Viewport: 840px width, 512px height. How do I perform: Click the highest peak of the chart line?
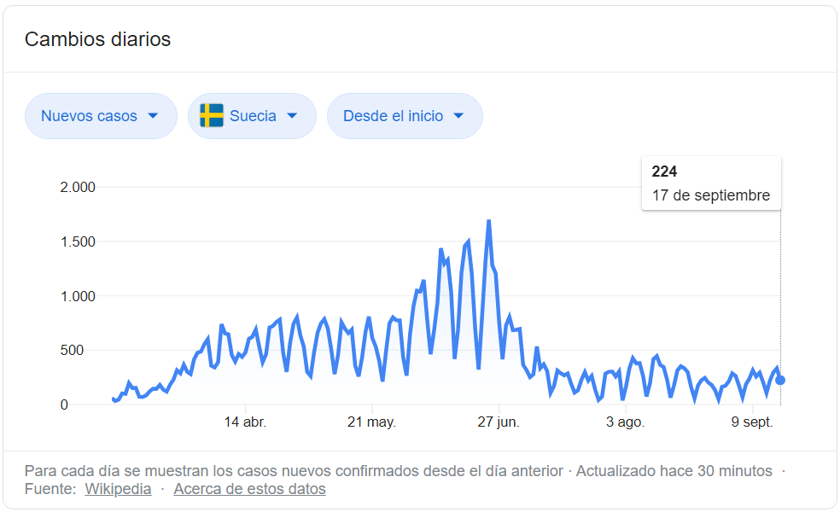click(x=488, y=221)
